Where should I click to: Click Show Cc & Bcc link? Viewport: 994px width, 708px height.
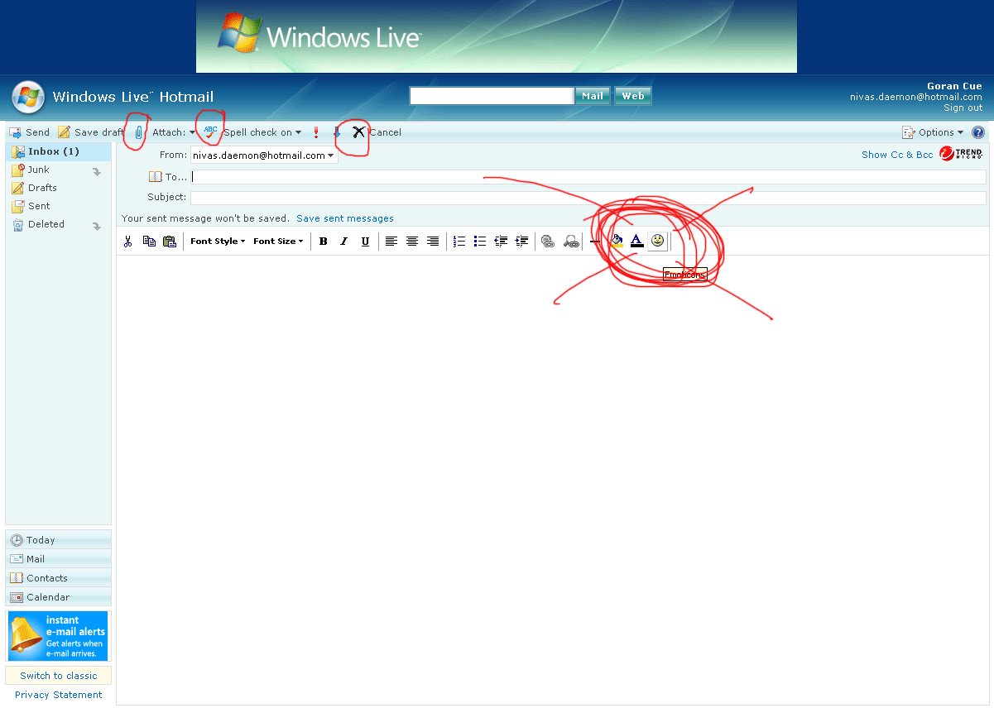click(x=897, y=155)
